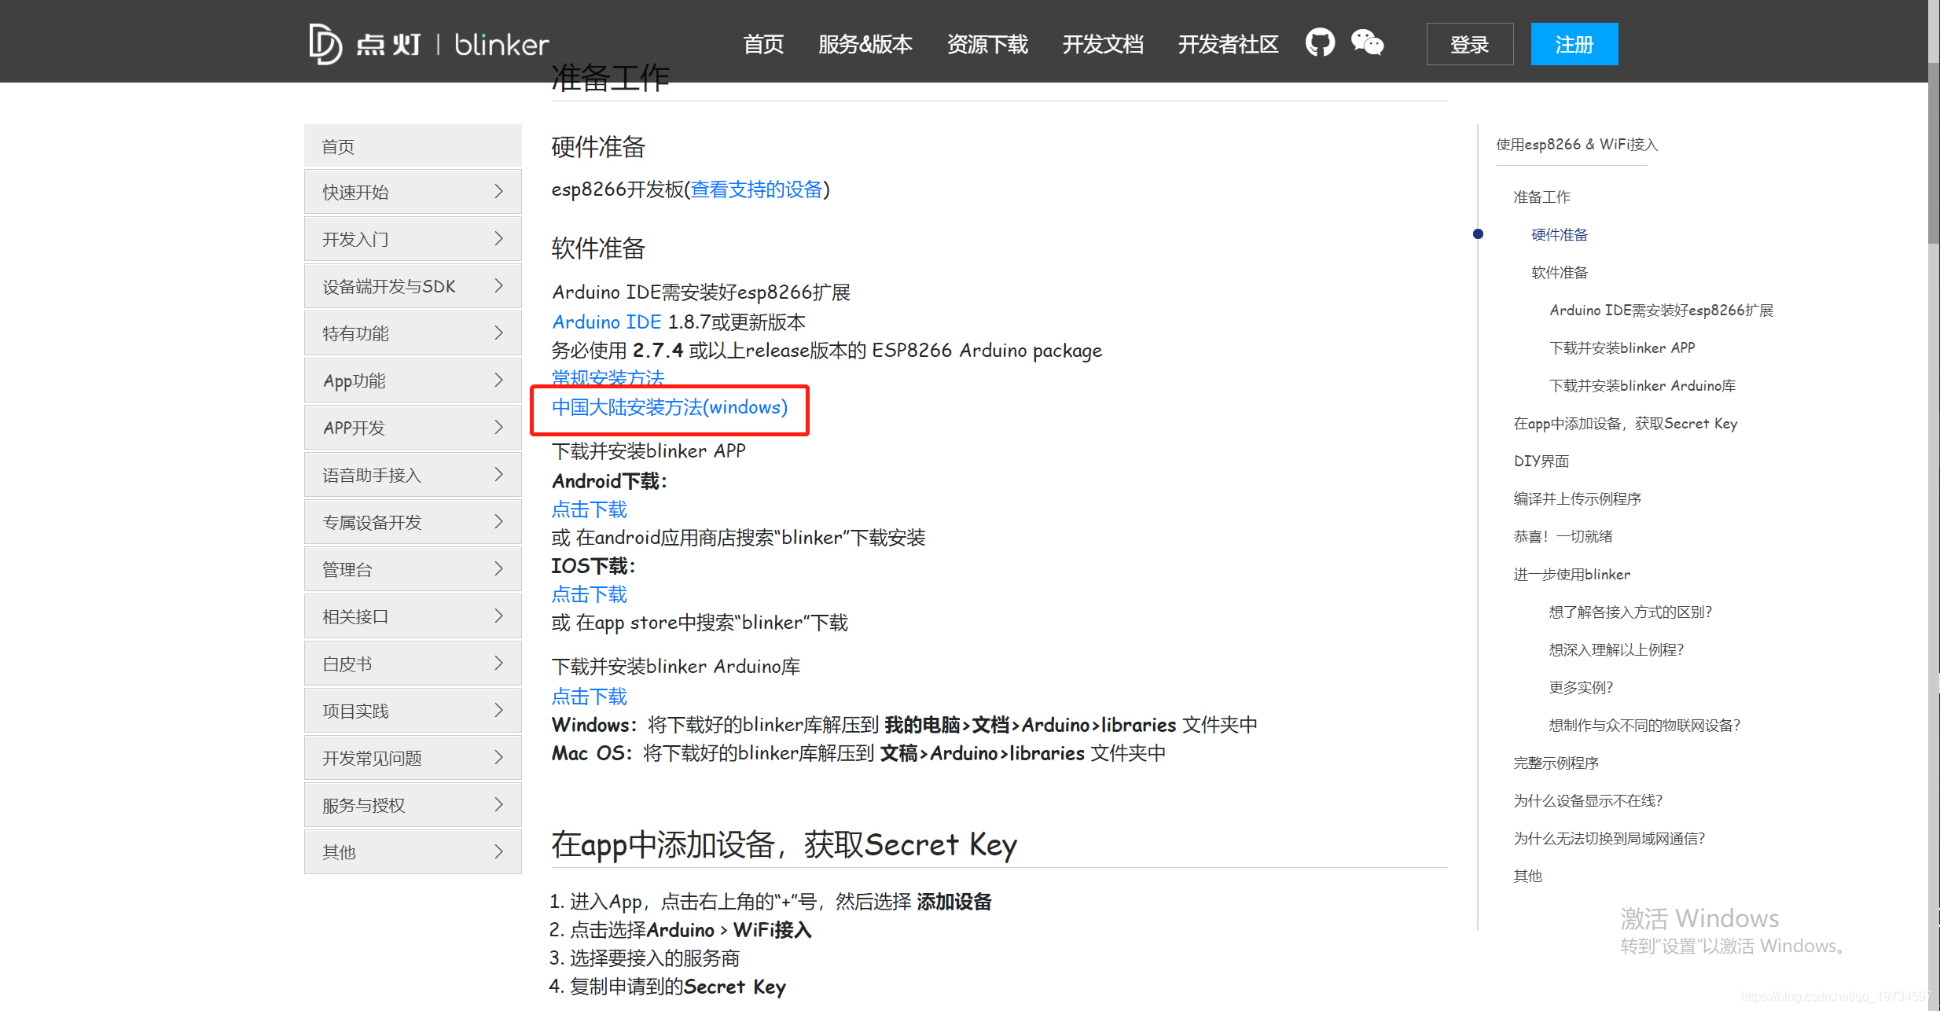Open the blinker GitHub page via GitHub icon
This screenshot has height=1011, width=1940.
[x=1319, y=43]
